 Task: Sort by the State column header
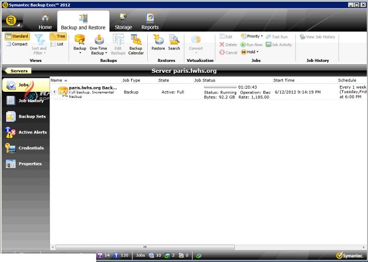tap(175, 80)
